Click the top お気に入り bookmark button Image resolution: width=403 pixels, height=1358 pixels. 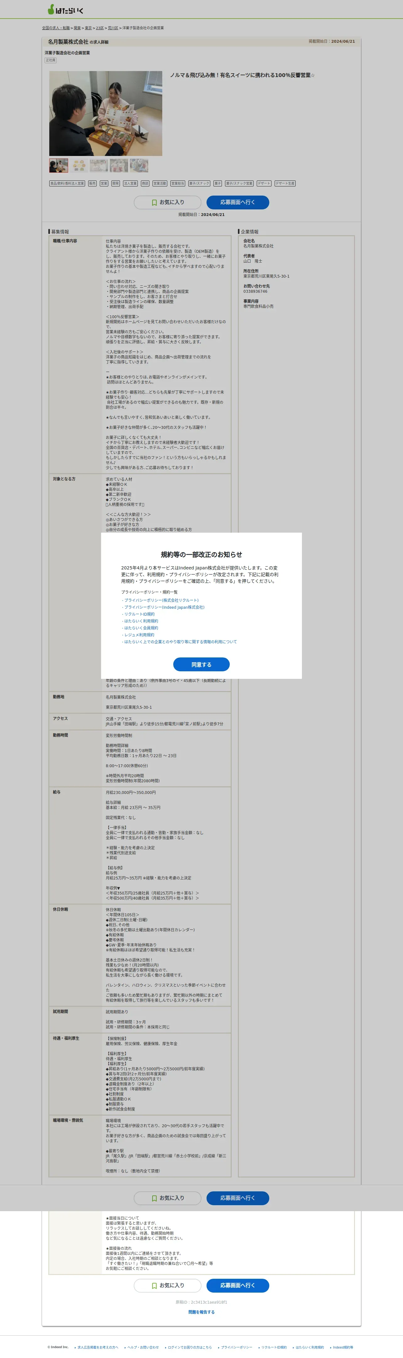(x=167, y=202)
